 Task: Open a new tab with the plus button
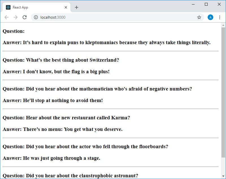click(x=77, y=7)
